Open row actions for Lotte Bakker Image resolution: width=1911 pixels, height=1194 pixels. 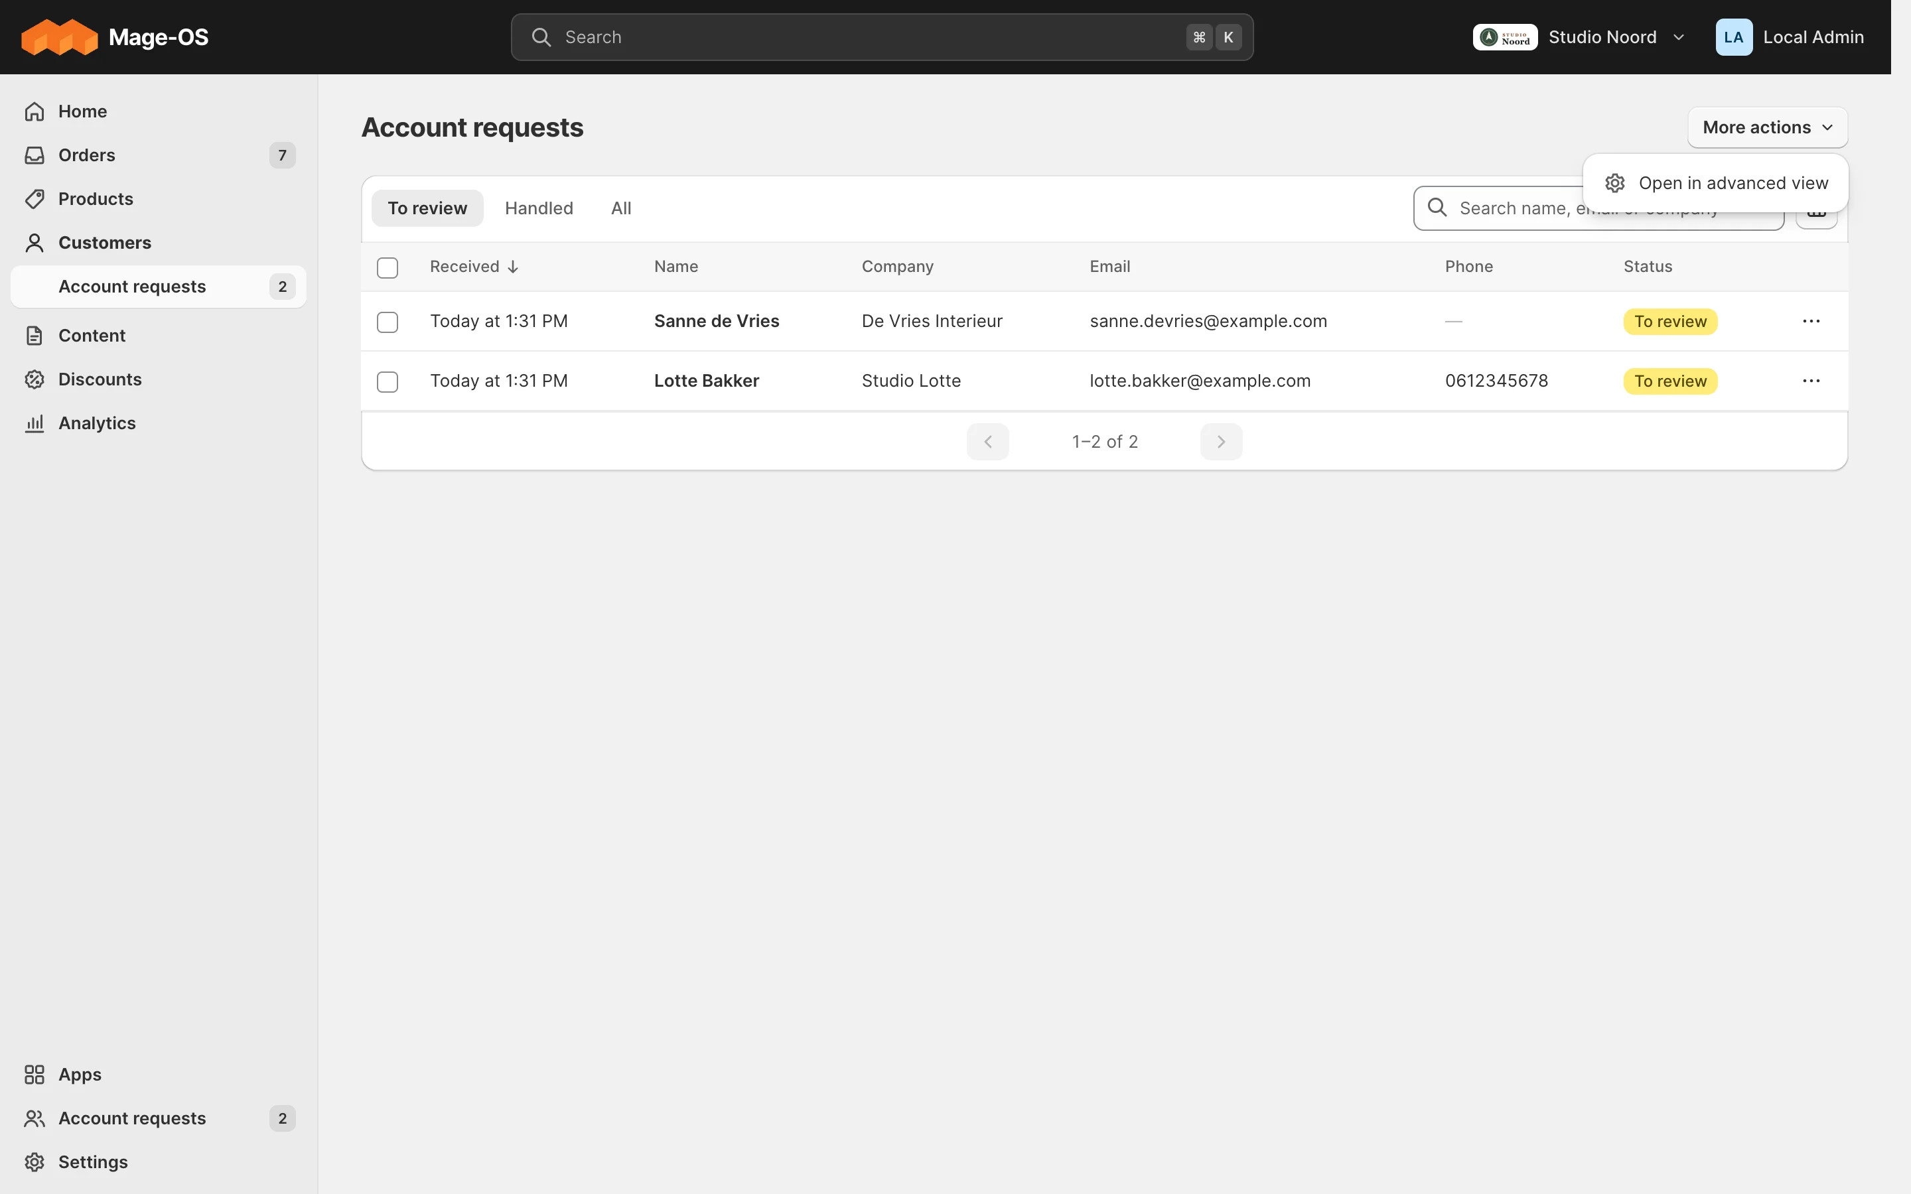click(1811, 381)
